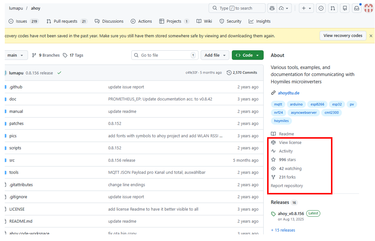This screenshot has height=241, width=375.
Task: Click the View recovery codes button
Action: coord(343,36)
